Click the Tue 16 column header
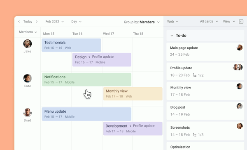Viewport: 247px width, 150px height. tap(77, 34)
